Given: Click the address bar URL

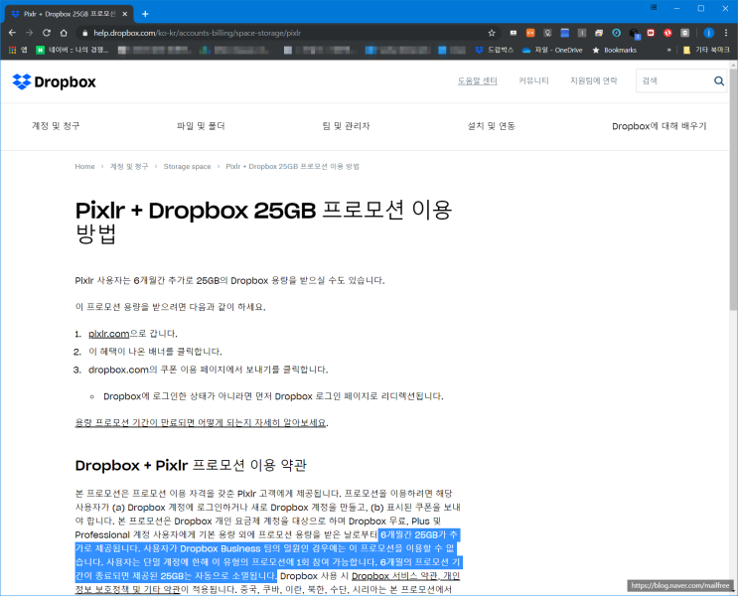Looking at the screenshot, I should pyautogui.click(x=197, y=33).
